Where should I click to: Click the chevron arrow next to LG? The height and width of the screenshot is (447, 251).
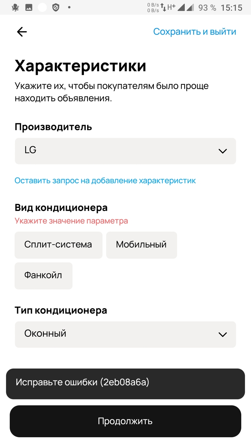click(x=223, y=151)
